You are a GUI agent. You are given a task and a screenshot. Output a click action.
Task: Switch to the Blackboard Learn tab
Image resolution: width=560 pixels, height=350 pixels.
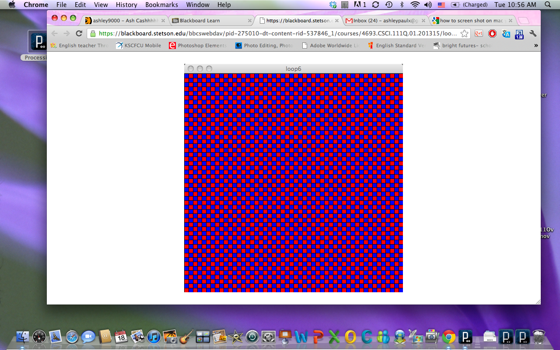(x=200, y=21)
